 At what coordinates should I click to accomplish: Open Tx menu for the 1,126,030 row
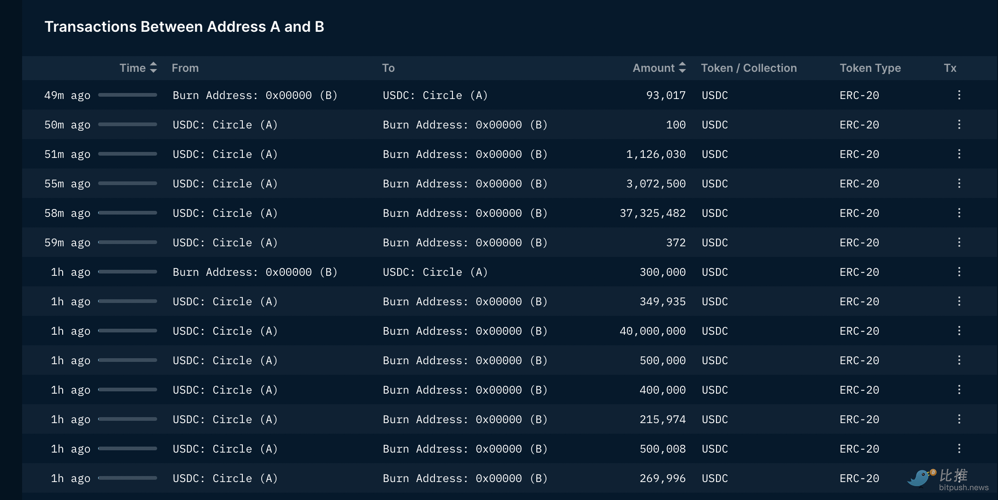coord(959,154)
